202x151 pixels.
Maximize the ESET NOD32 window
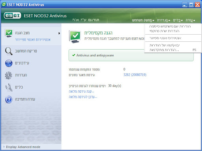(x=191, y=5)
